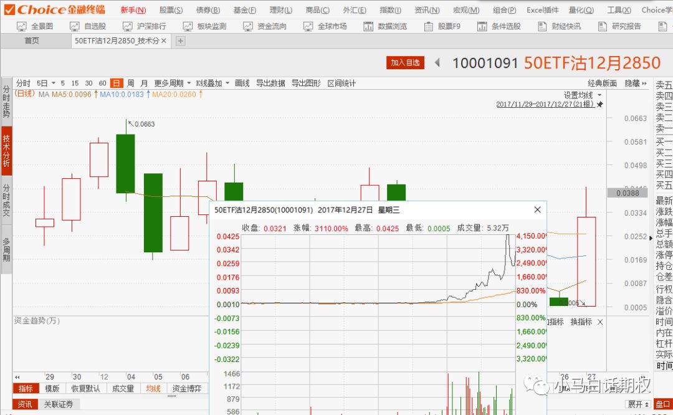Close the intraday popup for 2017年12月27日

click(537, 210)
